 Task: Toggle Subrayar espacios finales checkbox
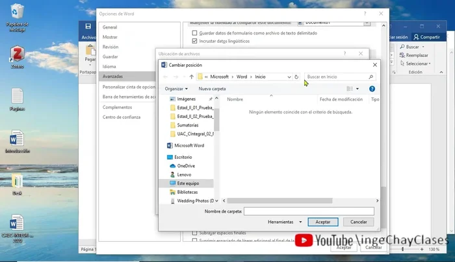pos(194,233)
